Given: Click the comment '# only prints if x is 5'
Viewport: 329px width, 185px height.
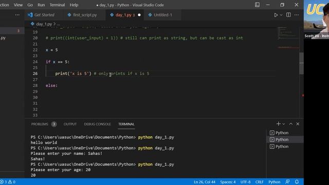Looking at the screenshot, I should 121,73.
